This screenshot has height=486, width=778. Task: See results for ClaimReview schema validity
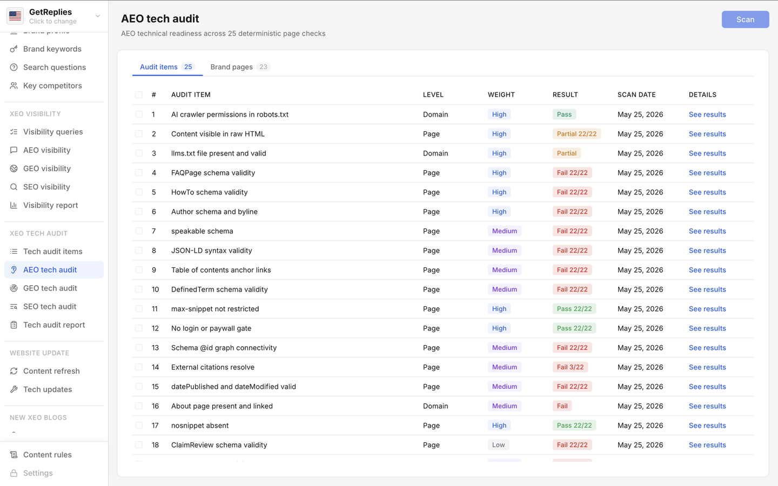pos(707,445)
